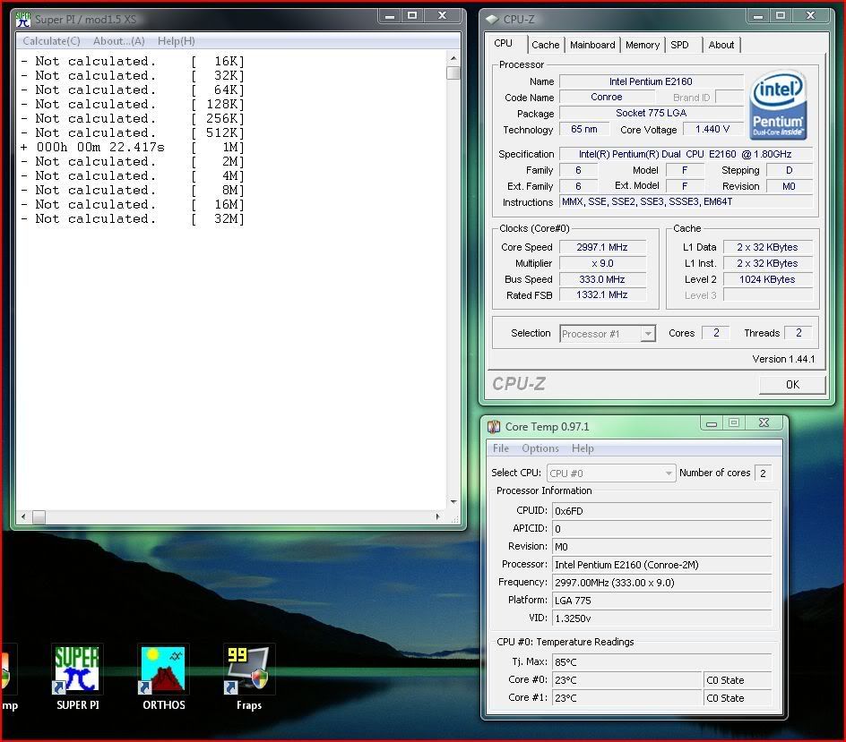
Task: Click the OK button in CPU-Z
Action: pos(792,385)
